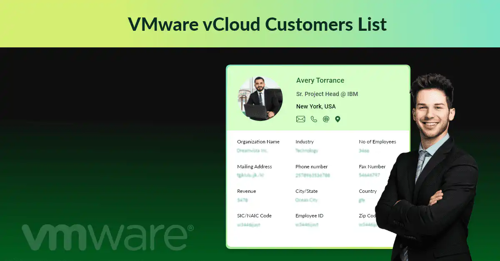Click the @ email icon

click(x=326, y=119)
